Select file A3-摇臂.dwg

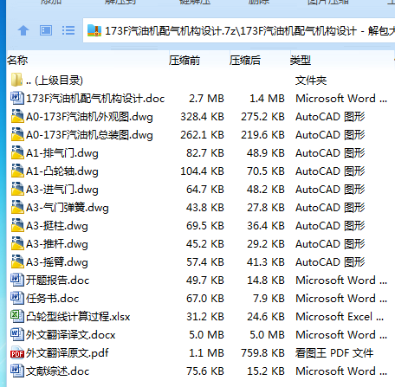point(57,262)
